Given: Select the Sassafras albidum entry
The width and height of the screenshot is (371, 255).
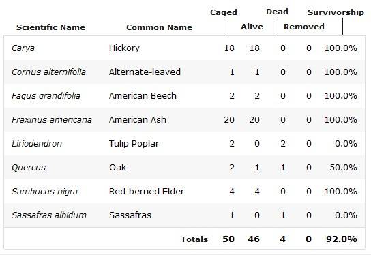Looking at the screenshot, I should click(49, 215).
